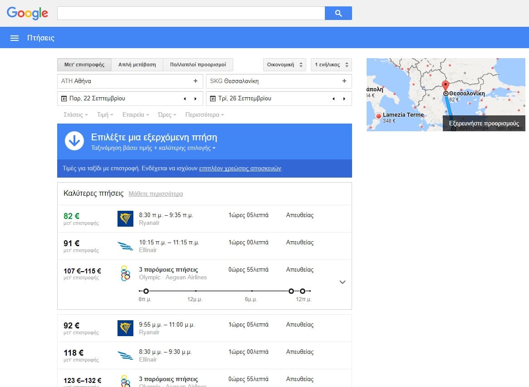Select Μετ' επιστροφής round-trip tab

coord(84,65)
